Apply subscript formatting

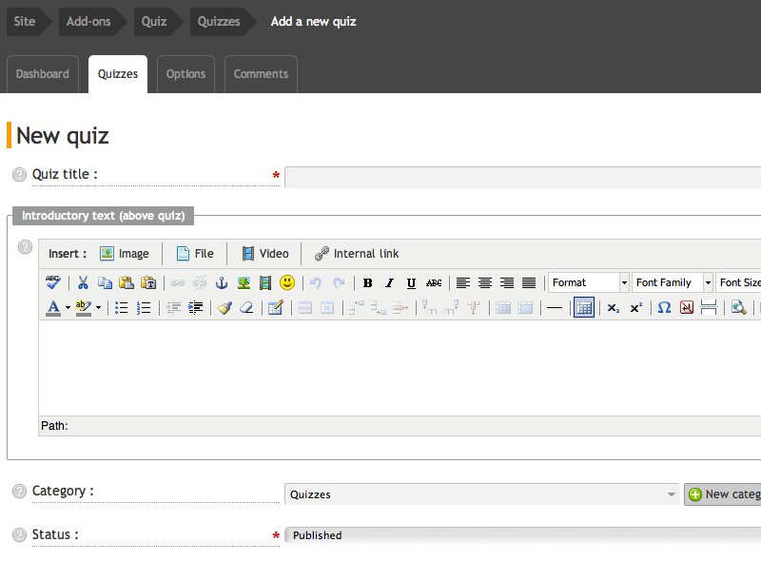[x=614, y=308]
